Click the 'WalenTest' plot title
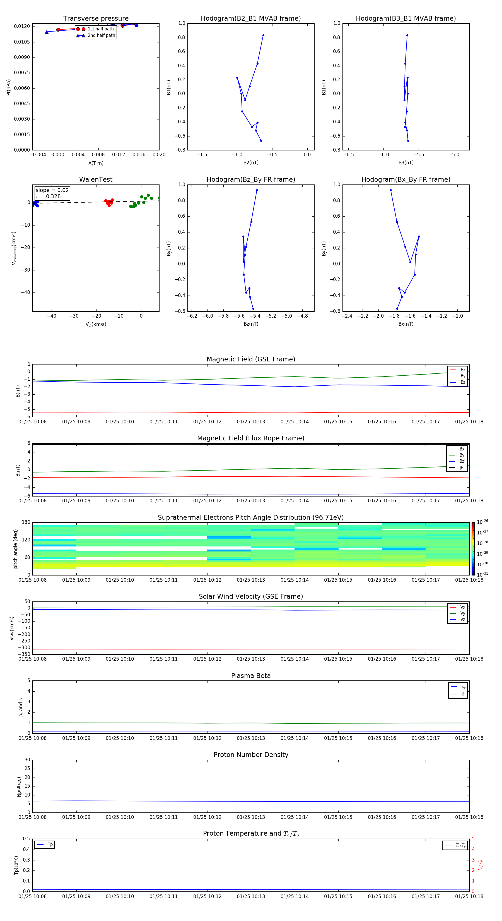Screen dimensions: 502x921 coord(96,179)
